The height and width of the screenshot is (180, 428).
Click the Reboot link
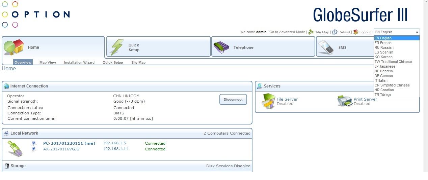[344, 32]
